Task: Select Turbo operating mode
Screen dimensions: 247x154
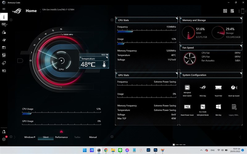Action: pos(77,137)
